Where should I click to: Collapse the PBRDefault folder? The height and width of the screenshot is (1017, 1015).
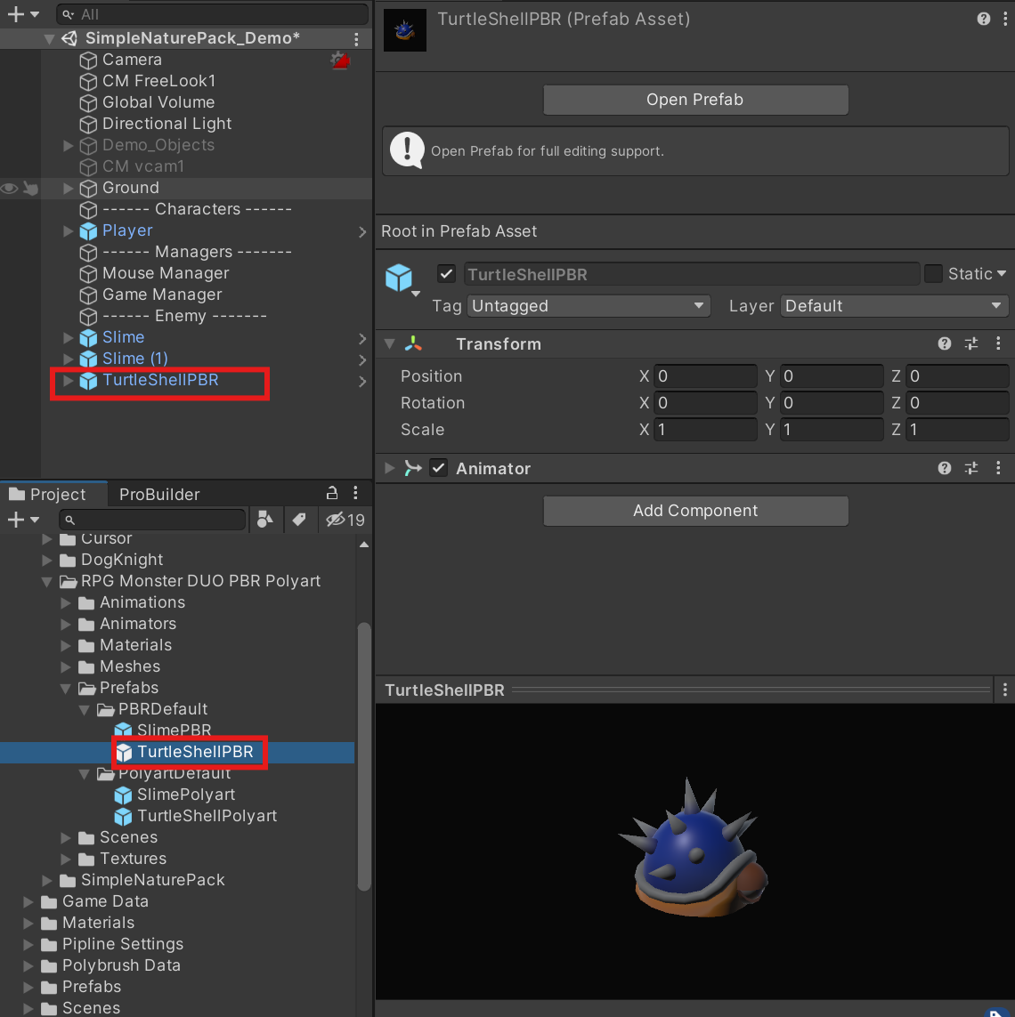(85, 709)
